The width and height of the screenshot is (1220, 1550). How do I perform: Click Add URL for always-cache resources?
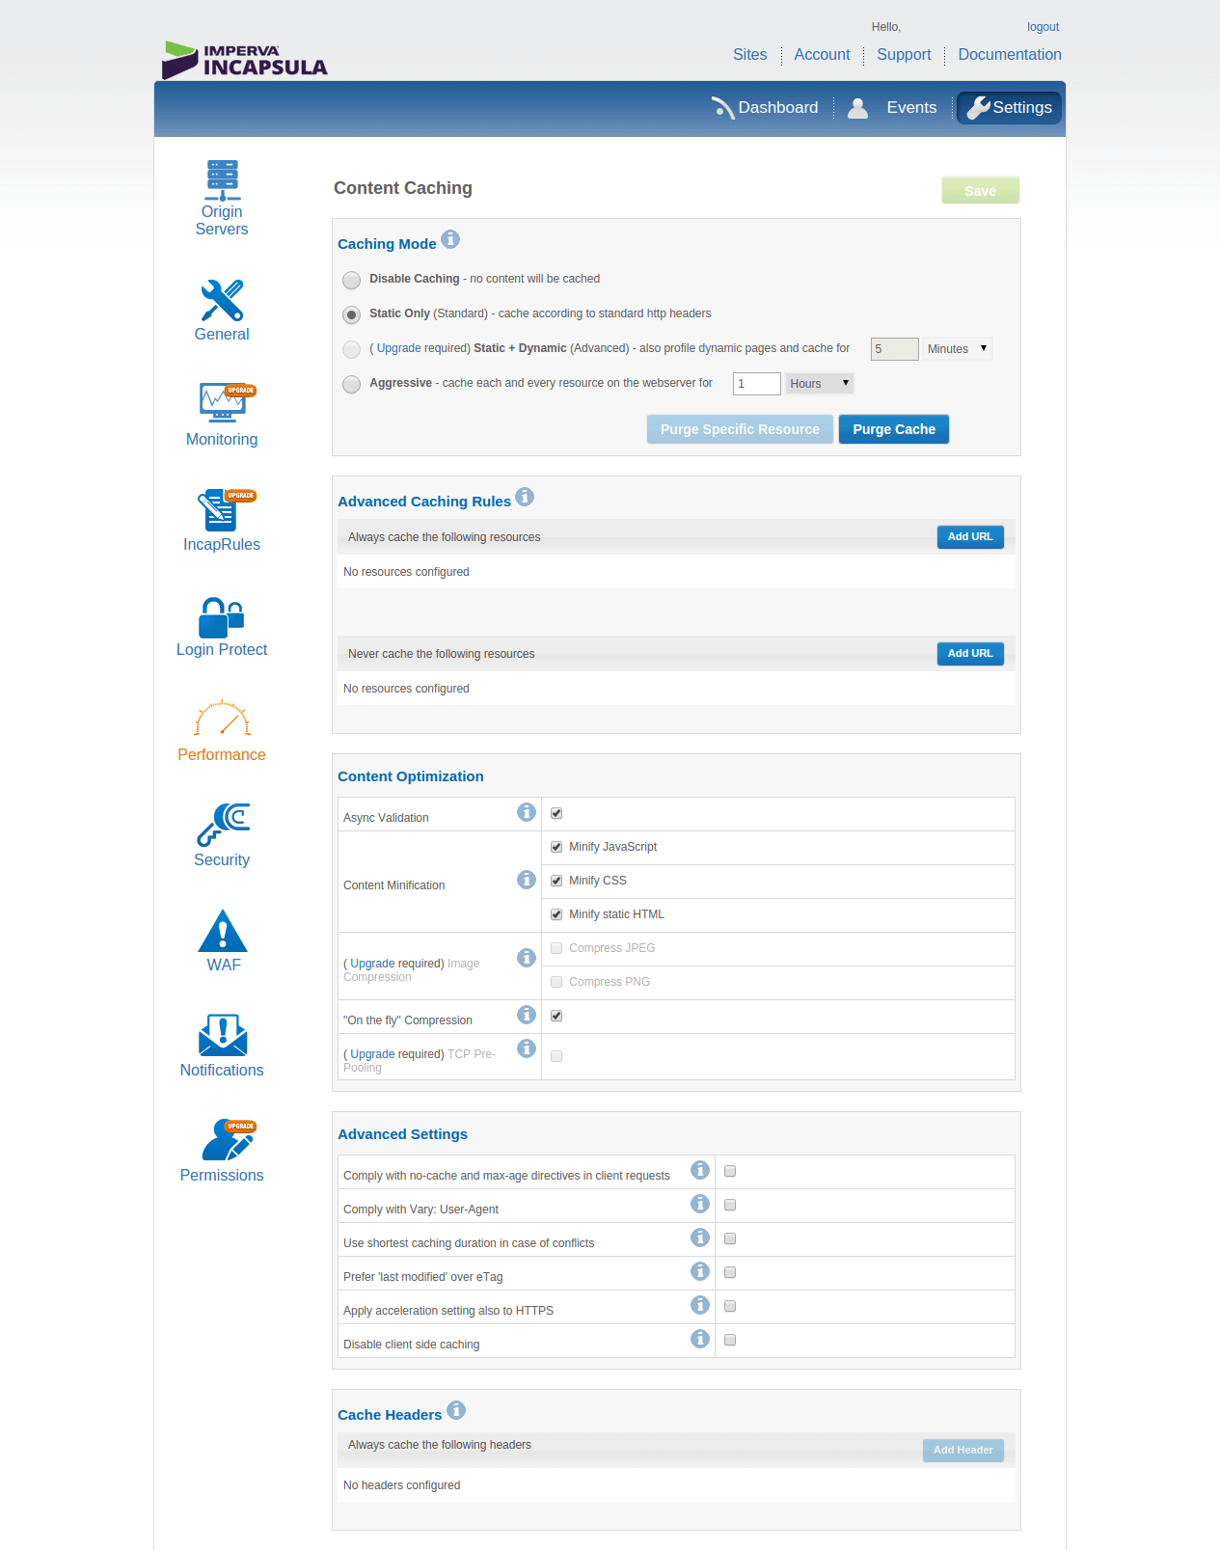[969, 537]
